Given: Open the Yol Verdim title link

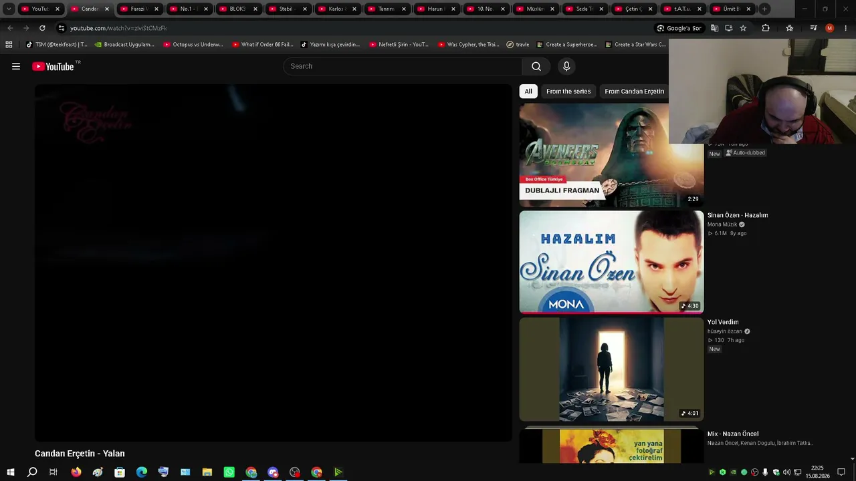Looking at the screenshot, I should (x=723, y=322).
